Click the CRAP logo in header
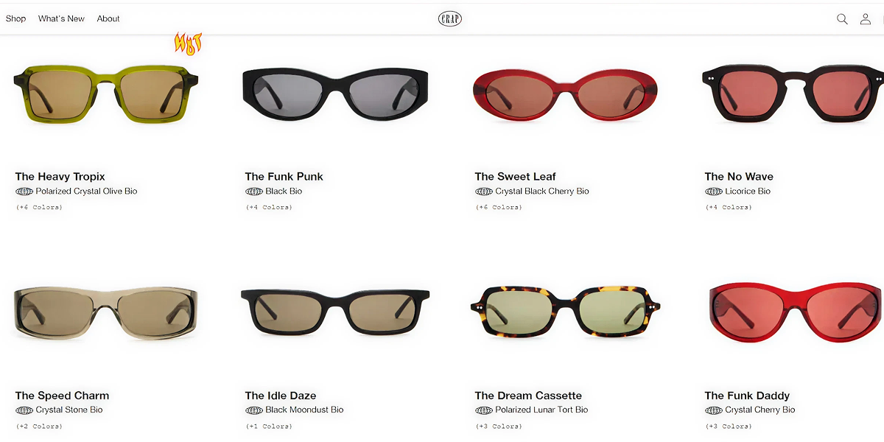884x442 pixels. 450,19
